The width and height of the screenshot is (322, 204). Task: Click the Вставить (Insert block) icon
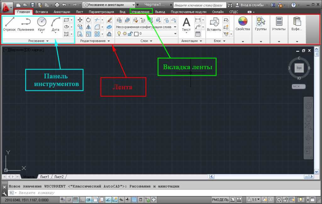(x=214, y=24)
